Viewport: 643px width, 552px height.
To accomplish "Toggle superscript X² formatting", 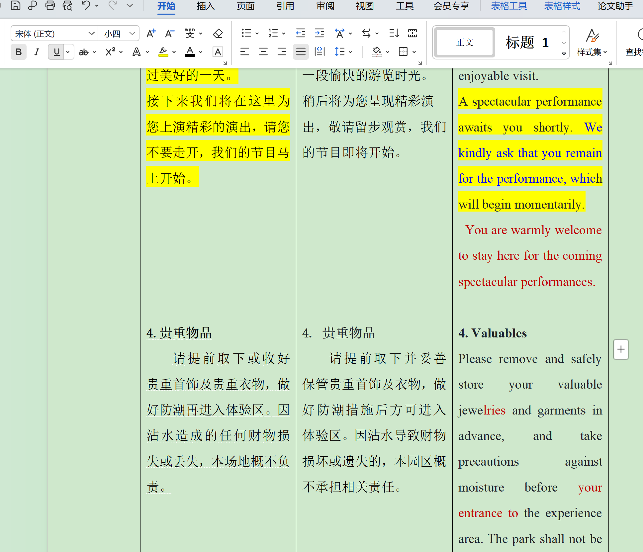I will (110, 52).
